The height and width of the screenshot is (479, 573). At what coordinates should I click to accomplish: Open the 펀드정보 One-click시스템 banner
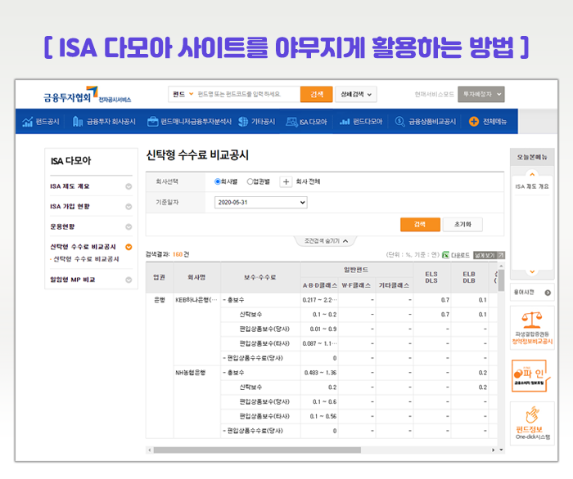coord(532,423)
